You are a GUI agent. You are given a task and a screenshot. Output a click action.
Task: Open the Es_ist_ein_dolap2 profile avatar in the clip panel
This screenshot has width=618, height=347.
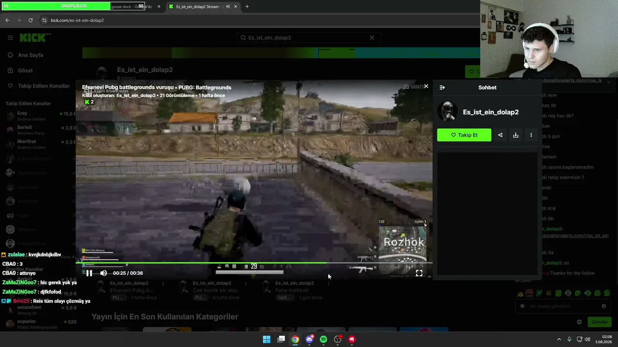click(447, 111)
